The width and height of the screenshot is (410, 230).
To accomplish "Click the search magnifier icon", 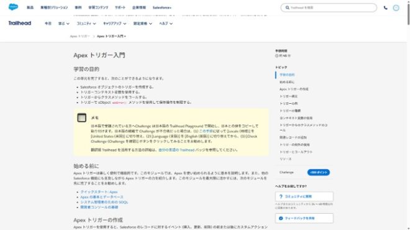I will tap(288, 8).
